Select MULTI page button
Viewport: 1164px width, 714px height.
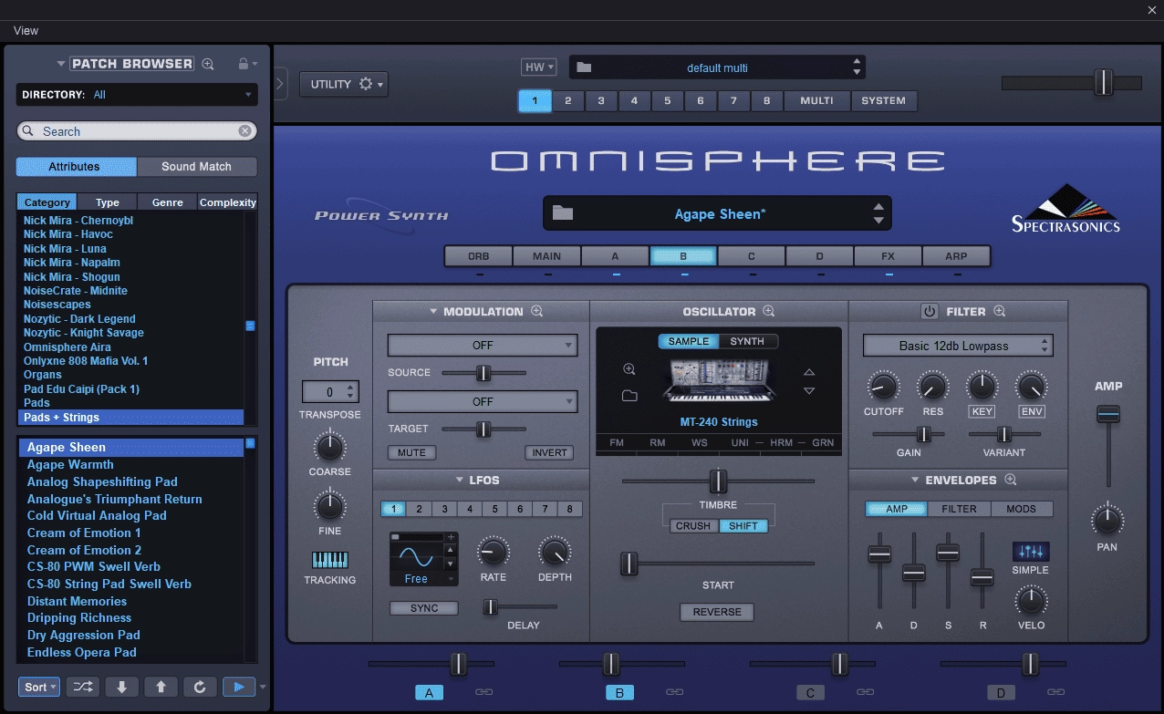(x=816, y=100)
